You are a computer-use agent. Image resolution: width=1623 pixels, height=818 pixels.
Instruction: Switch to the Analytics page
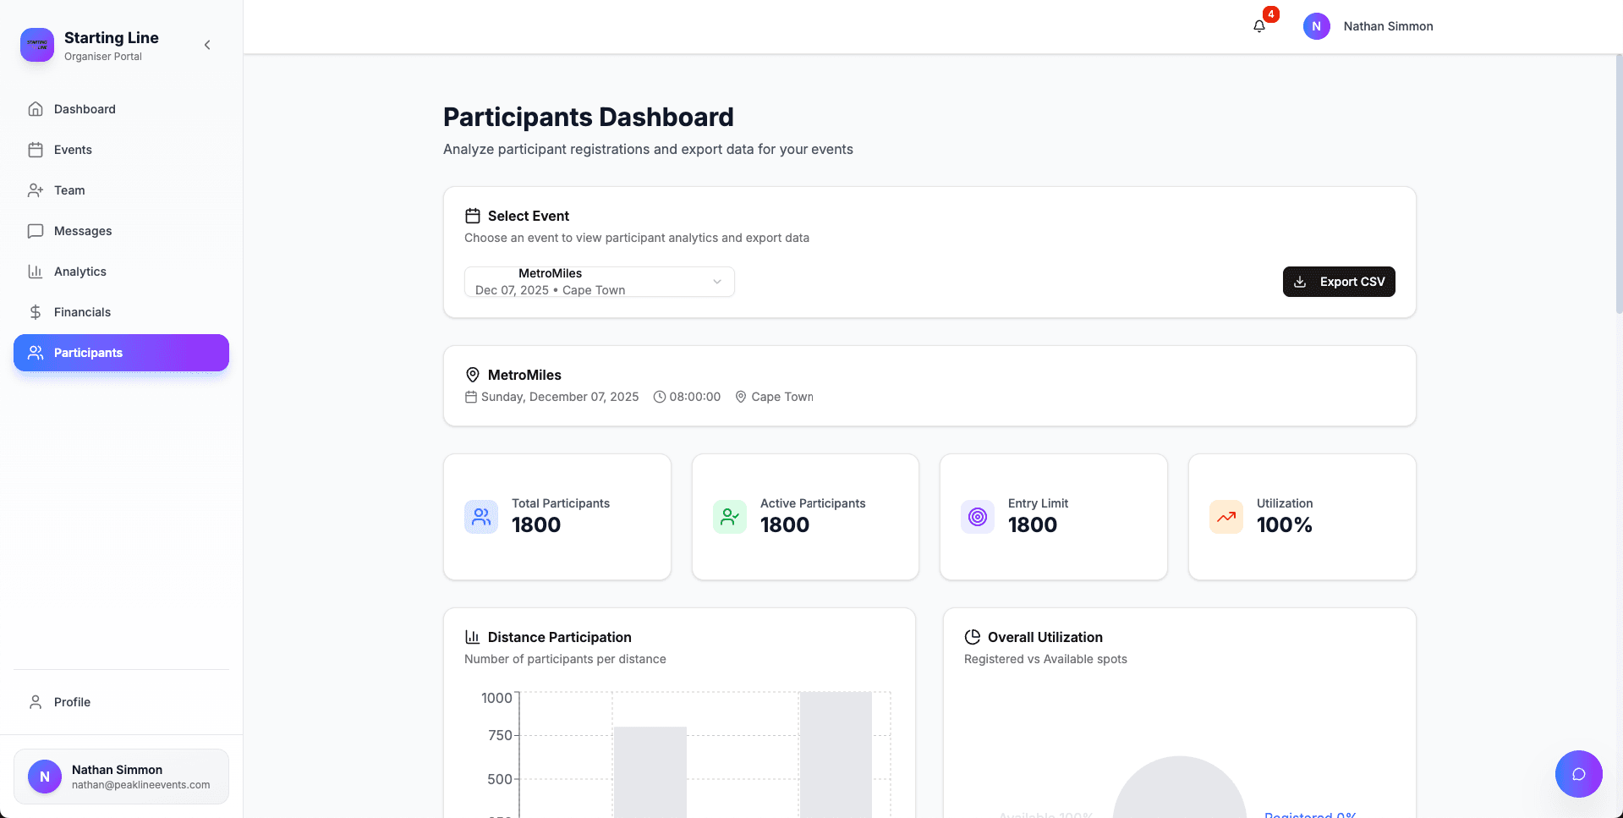coord(80,272)
